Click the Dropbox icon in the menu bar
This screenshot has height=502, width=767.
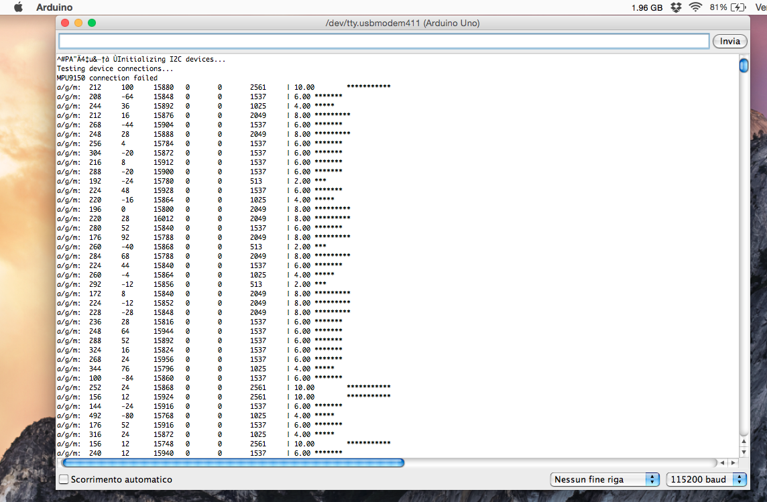(676, 7)
